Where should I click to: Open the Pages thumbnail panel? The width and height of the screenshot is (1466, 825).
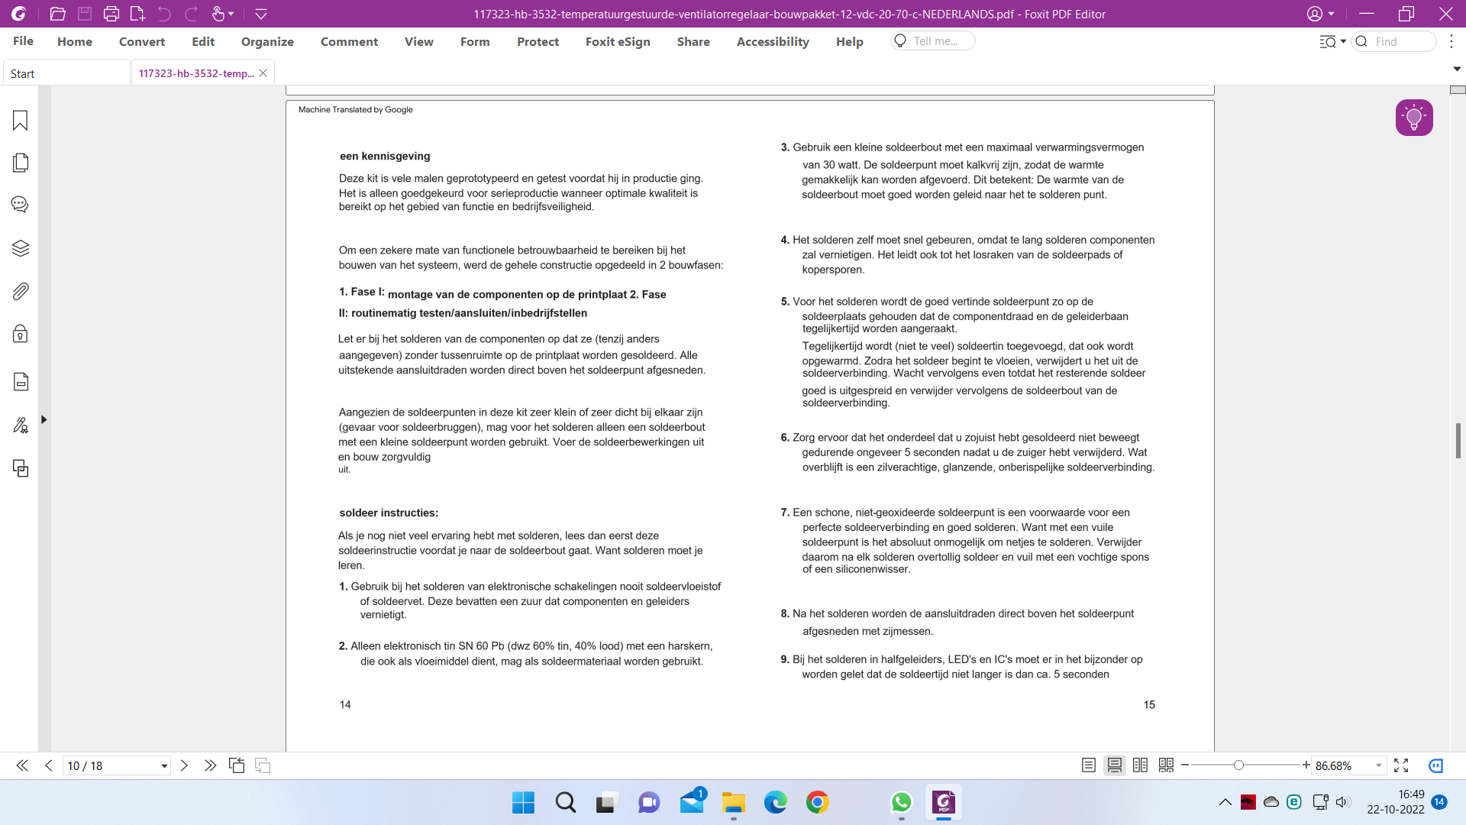click(x=21, y=163)
